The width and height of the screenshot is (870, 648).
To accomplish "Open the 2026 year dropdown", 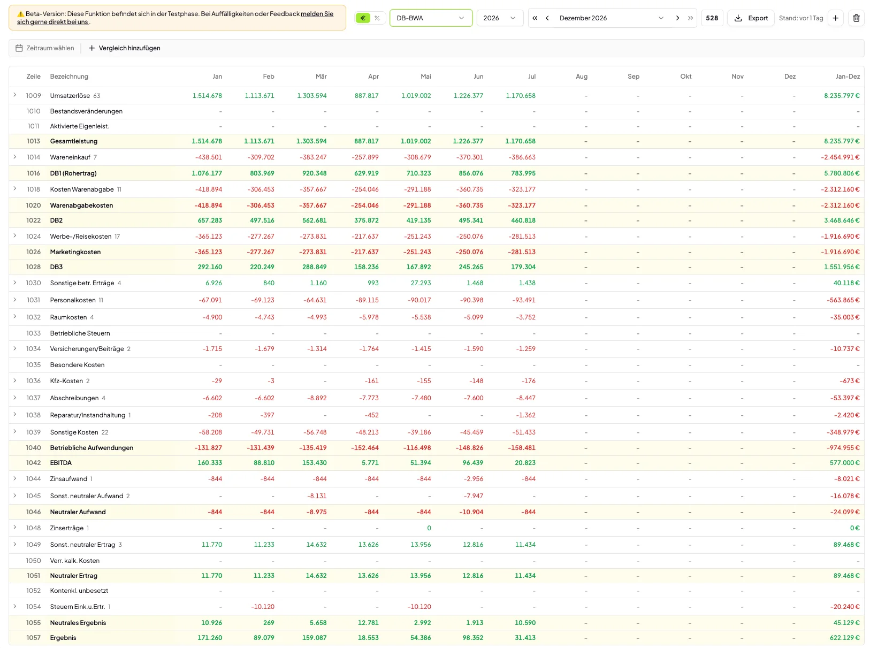I will (x=500, y=18).
